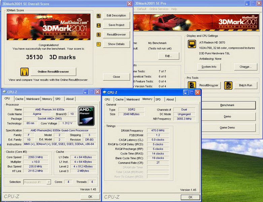The image size is (263, 202).
Task: Open the Default menu in 3DMark2001
Action: [x=142, y=9]
